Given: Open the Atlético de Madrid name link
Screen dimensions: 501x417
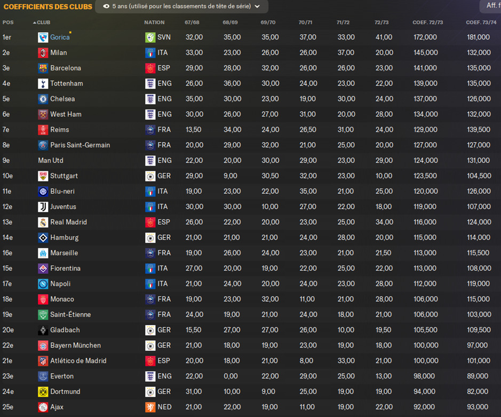Looking at the screenshot, I should click(x=78, y=361).
